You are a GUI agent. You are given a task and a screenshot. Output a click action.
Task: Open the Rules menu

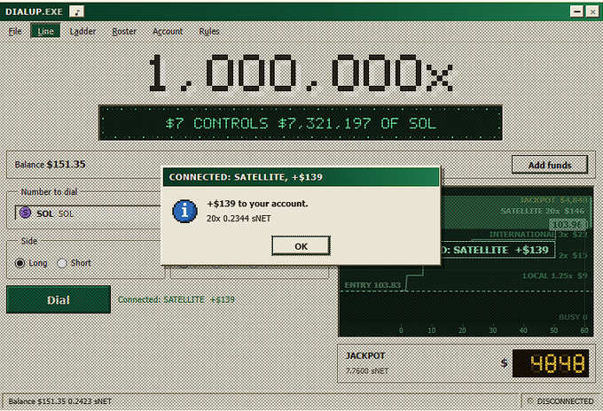pos(209,31)
